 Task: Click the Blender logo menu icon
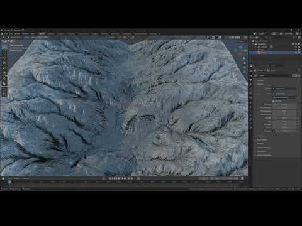[x=2, y=33]
